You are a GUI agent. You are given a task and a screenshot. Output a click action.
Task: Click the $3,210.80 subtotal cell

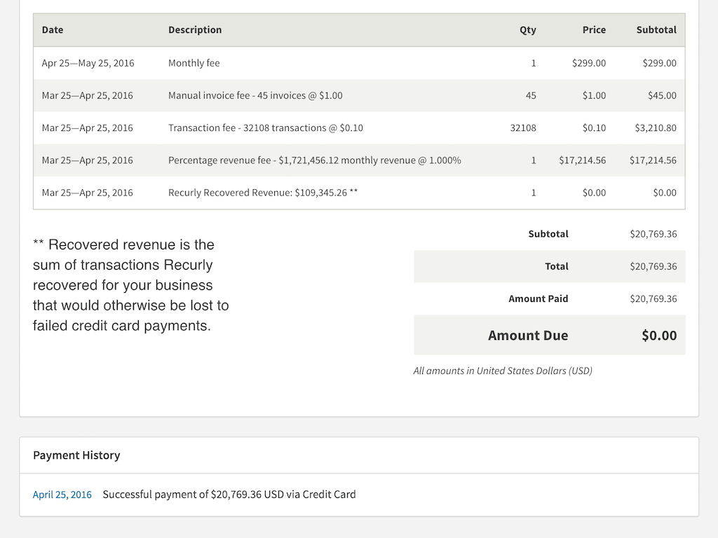pos(656,128)
